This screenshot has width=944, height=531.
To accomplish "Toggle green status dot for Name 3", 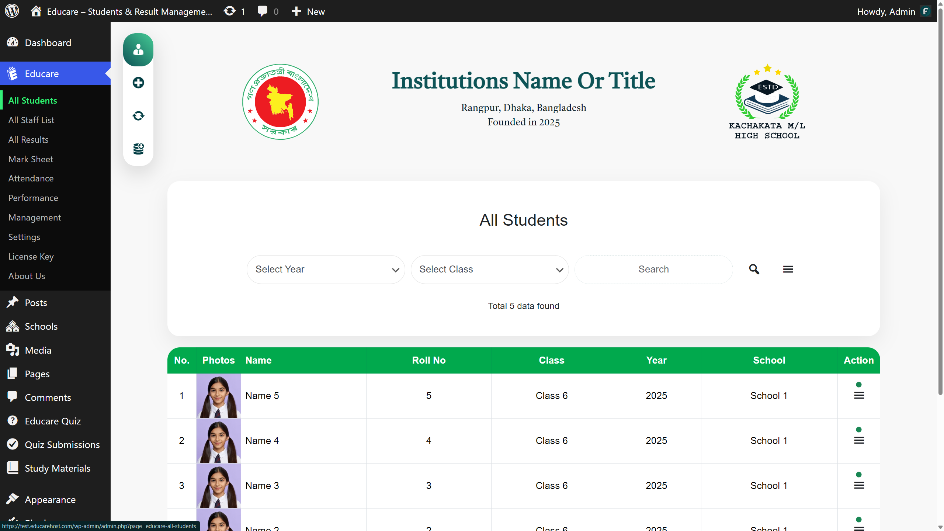I will coord(859,475).
